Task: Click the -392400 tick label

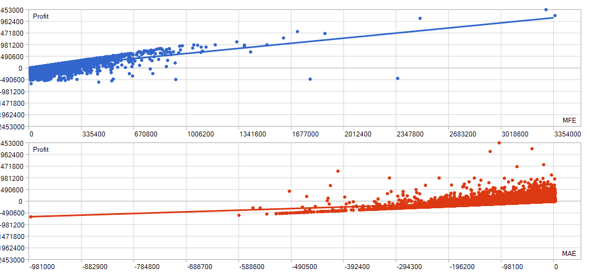Action: [x=357, y=267]
